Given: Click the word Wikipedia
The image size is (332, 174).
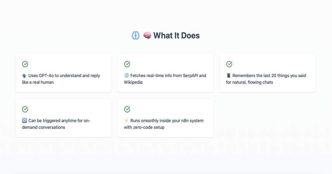Looking at the screenshot, I should click(133, 82).
